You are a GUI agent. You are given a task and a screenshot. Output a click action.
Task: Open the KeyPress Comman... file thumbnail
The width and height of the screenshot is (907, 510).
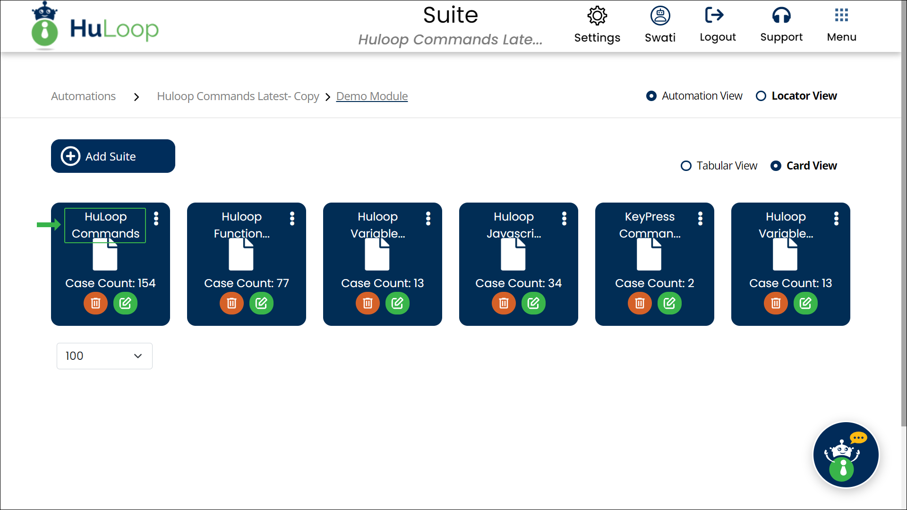point(649,254)
